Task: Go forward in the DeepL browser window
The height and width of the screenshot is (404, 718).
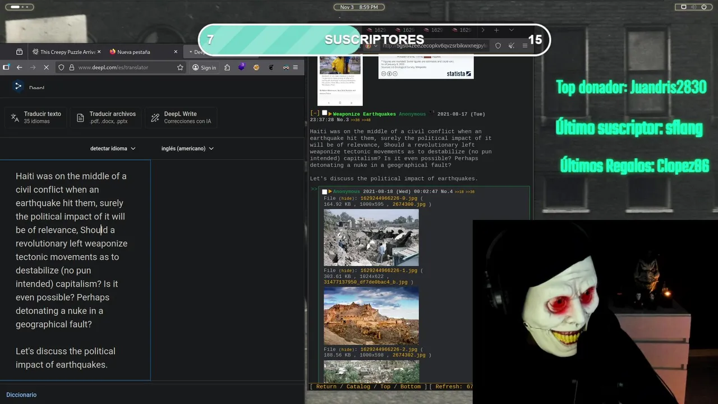Action: click(x=33, y=67)
